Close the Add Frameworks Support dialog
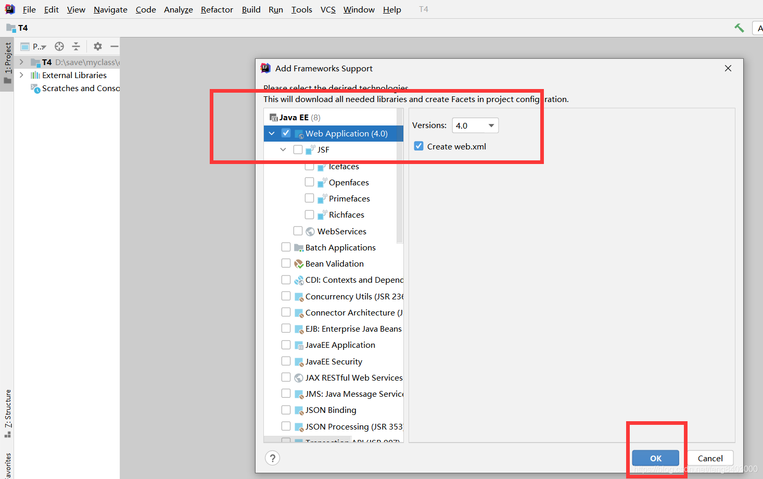Screen dimensions: 763x479 click(728, 68)
